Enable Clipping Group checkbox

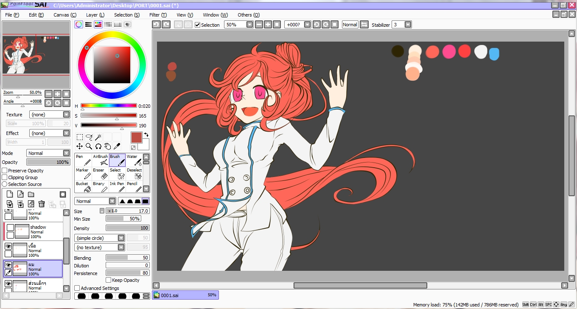pyautogui.click(x=5, y=177)
